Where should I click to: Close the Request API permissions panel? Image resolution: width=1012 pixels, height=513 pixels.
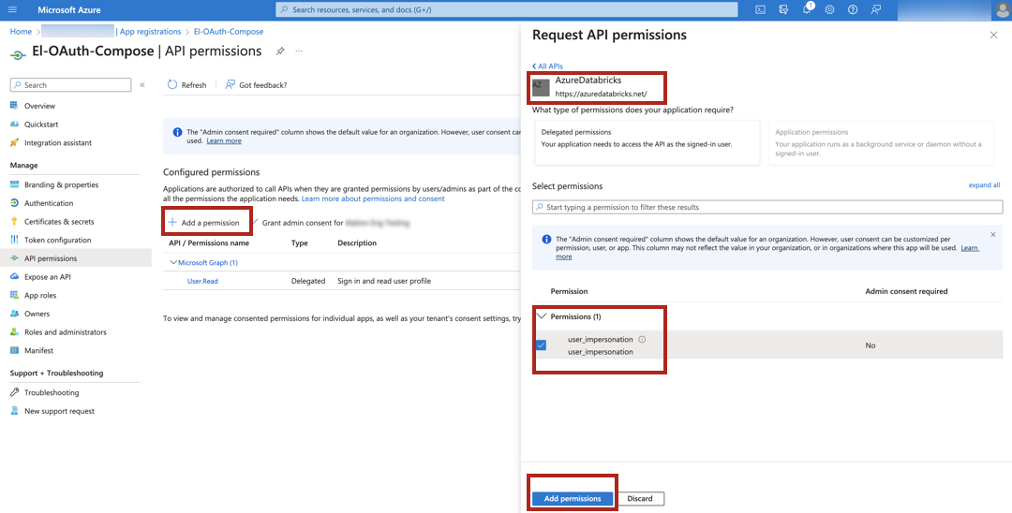pyautogui.click(x=993, y=35)
